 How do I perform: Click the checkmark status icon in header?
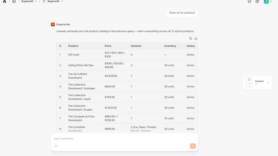click(x=249, y=1)
